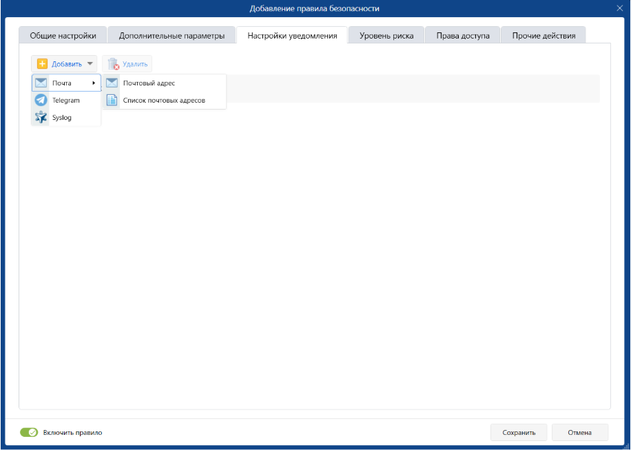631x450 pixels.
Task: Click the Telegram paper plane icon
Action: click(x=41, y=101)
